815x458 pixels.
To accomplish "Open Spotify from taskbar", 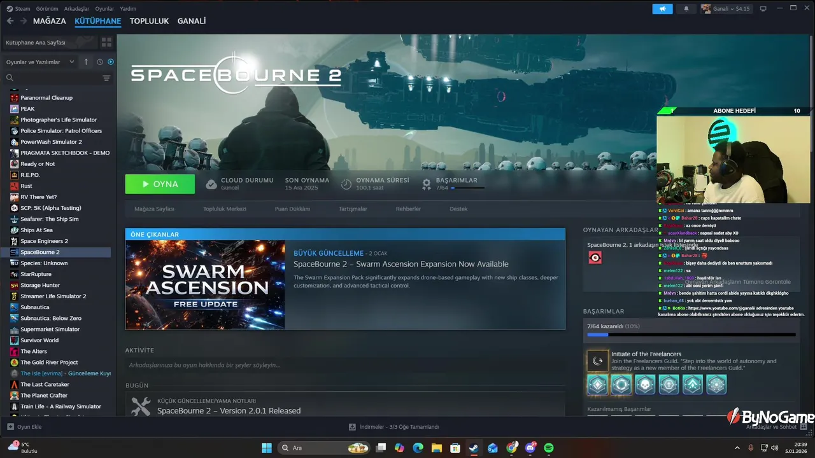I will coord(549,448).
